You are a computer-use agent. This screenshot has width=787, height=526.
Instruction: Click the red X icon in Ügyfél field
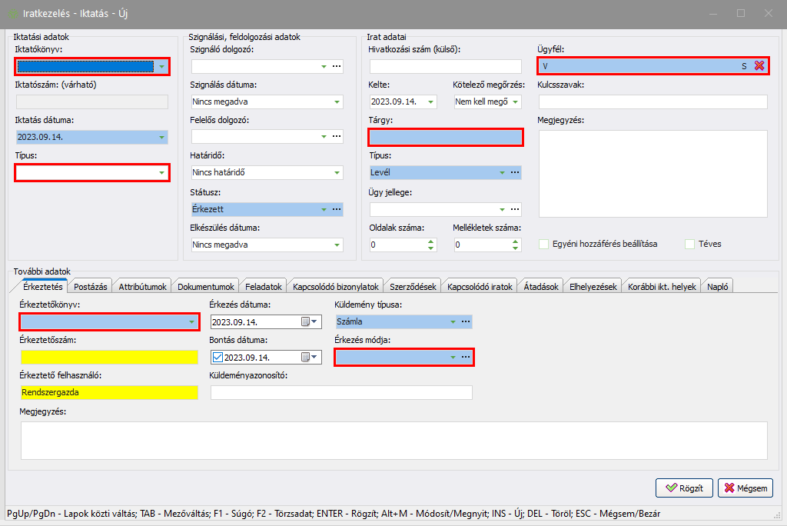click(x=759, y=66)
